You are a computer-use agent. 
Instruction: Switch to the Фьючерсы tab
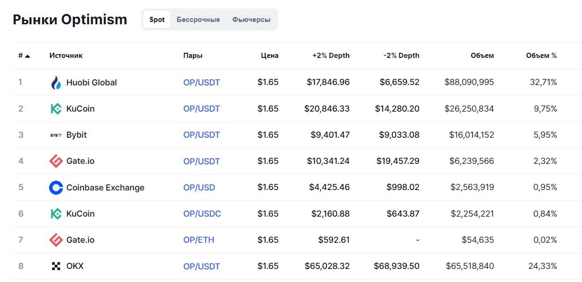(x=251, y=20)
